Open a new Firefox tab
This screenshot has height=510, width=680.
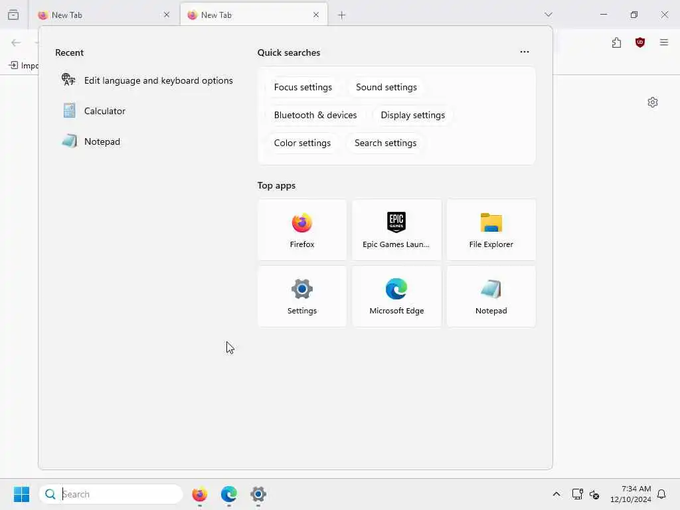pos(341,15)
